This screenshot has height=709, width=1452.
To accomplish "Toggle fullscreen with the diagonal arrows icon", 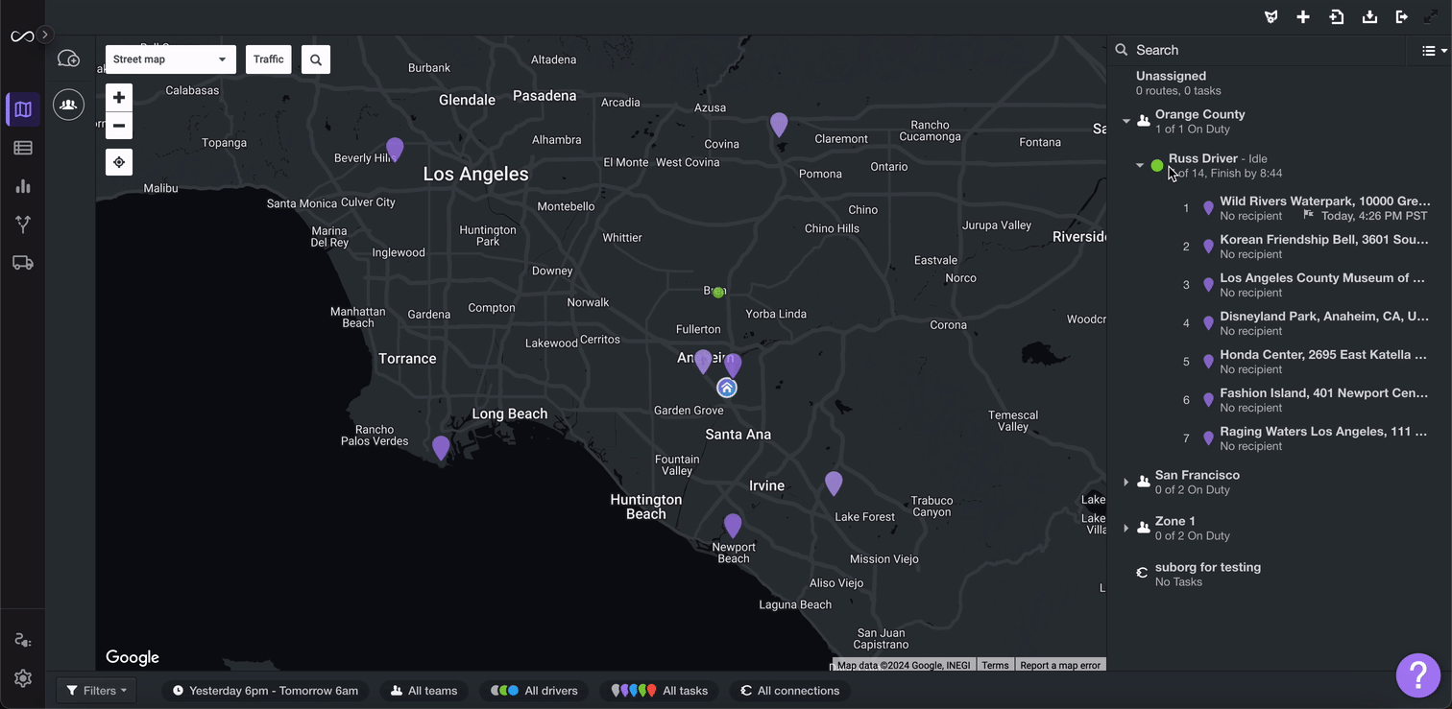I will [1431, 17].
